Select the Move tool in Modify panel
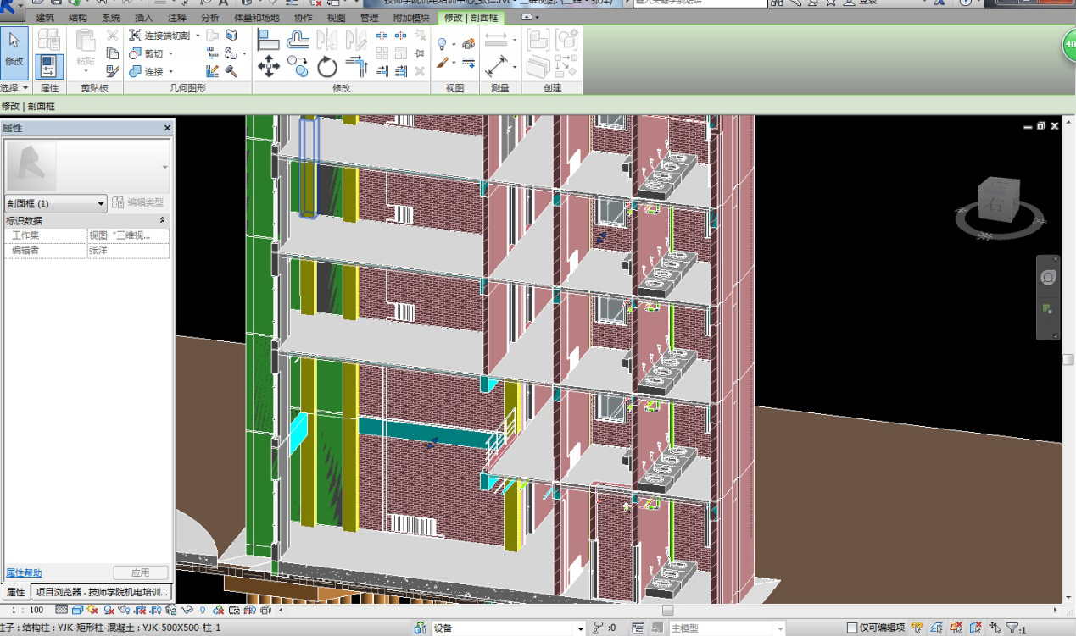Viewport: 1076px width, 636px height. [269, 66]
